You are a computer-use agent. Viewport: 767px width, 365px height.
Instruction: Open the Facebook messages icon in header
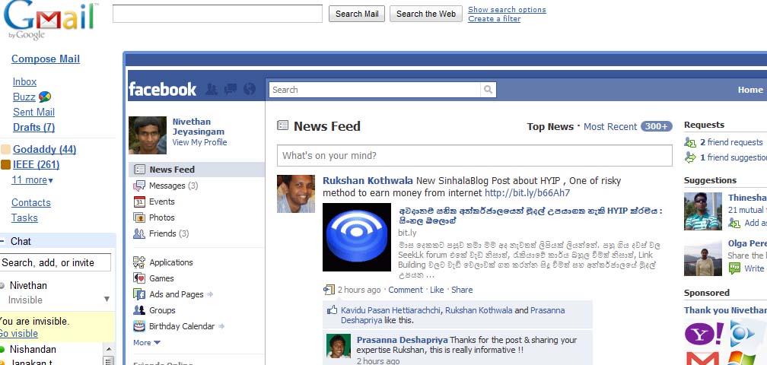pos(231,89)
